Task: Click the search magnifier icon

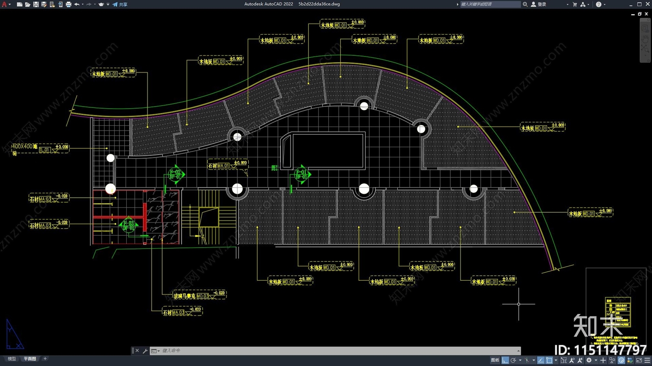Action: click(x=525, y=4)
